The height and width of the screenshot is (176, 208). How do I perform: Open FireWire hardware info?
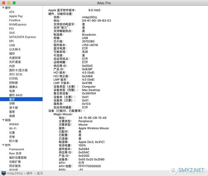(x=15, y=20)
